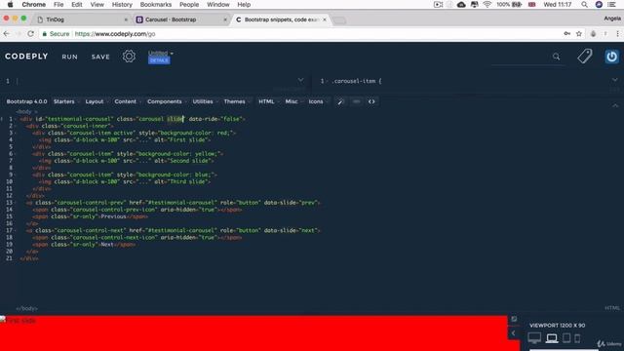This screenshot has width=624, height=351.
Task: Select the phone viewport icon
Action: pos(577,338)
